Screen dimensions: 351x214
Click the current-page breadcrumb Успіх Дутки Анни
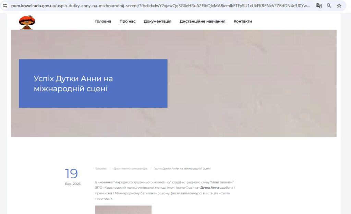coord(182,169)
